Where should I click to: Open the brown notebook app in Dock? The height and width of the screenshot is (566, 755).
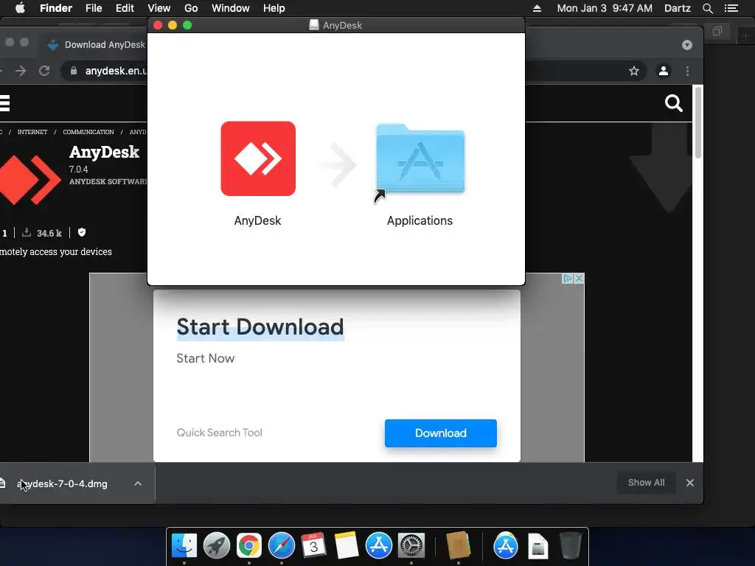(458, 546)
